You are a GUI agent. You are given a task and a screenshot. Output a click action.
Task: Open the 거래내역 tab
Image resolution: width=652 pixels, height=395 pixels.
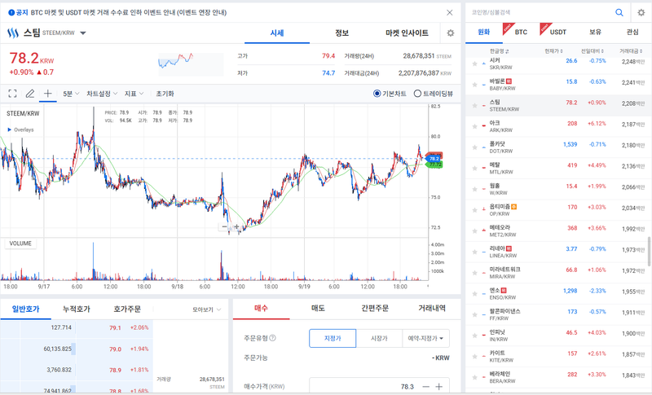(x=432, y=308)
